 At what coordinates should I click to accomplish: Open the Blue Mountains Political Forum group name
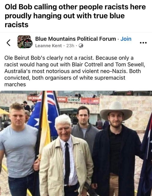coord(76,39)
